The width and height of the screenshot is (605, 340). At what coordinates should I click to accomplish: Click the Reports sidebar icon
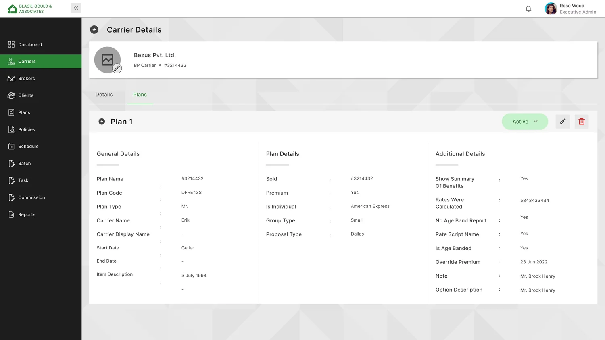tap(11, 214)
